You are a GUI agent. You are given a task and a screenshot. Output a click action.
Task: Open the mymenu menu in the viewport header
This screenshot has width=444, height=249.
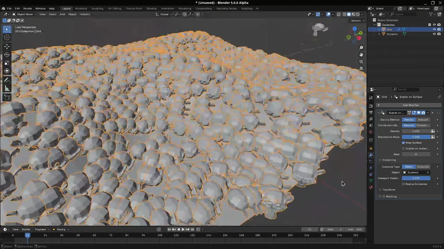coord(85,14)
